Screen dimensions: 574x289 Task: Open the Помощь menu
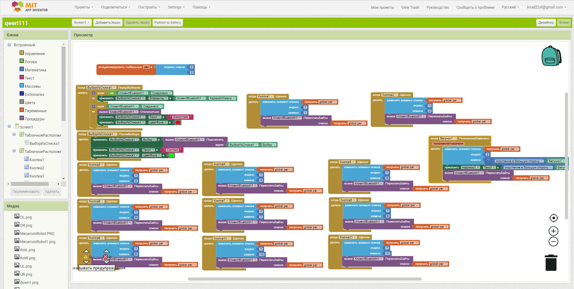coord(201,7)
